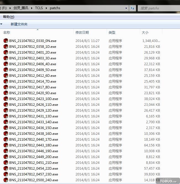Viewport: 180px width, 184px height.
Task: Click icon of BNS_211047812_0358_1D.exe
Action: point(6,46)
